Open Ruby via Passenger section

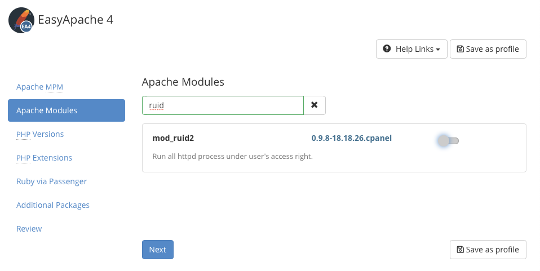click(x=51, y=181)
